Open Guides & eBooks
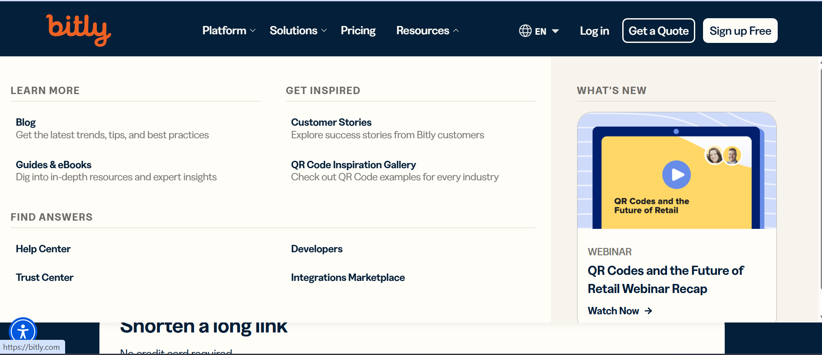 click(x=53, y=165)
